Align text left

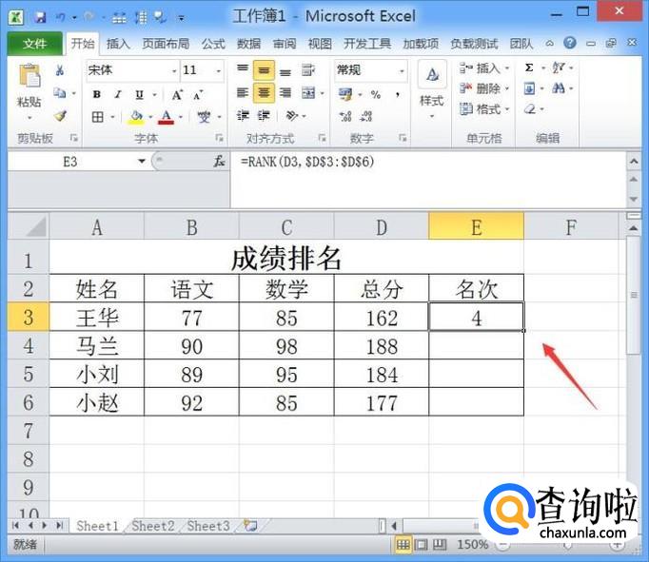pyautogui.click(x=243, y=92)
